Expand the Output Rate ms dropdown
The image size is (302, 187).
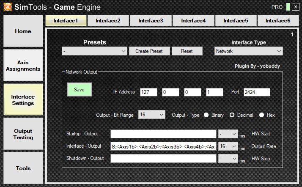click(x=228, y=146)
